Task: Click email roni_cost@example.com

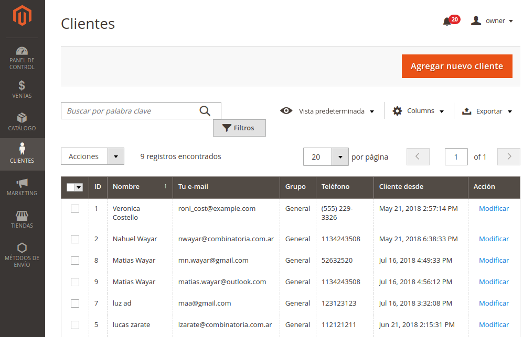Action: [x=217, y=209]
